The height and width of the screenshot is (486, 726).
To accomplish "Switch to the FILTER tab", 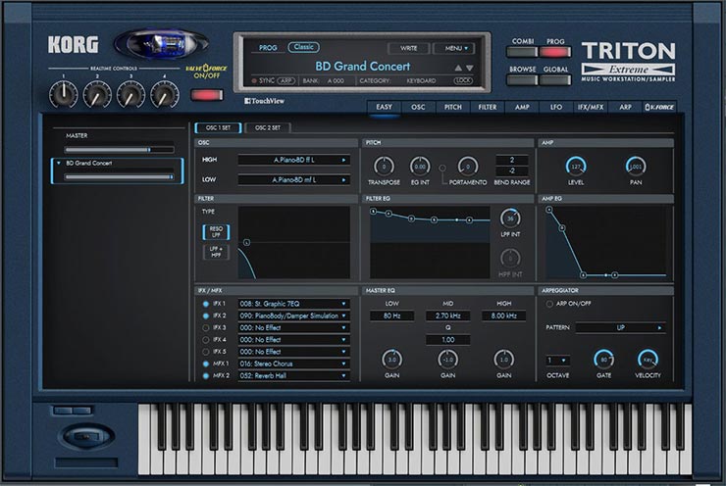I will coord(487,107).
